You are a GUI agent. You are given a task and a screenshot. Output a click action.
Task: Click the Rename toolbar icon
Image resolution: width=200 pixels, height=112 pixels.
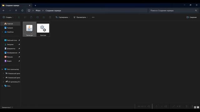pos(37,17)
